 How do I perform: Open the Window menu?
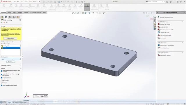[x=35, y=2]
